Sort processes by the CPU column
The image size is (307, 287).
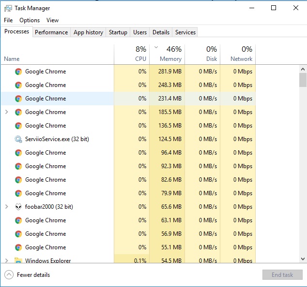132,54
